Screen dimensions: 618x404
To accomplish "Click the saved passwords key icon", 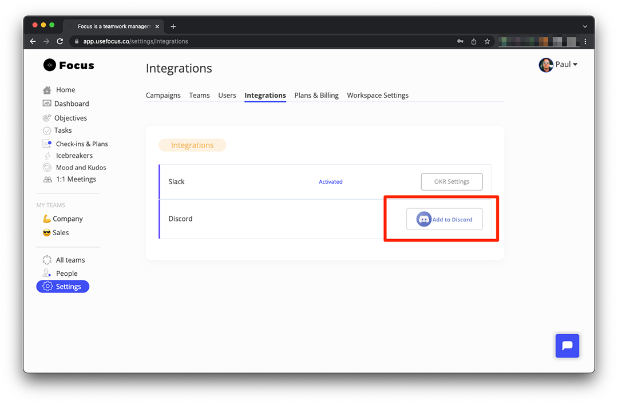I will pos(460,41).
